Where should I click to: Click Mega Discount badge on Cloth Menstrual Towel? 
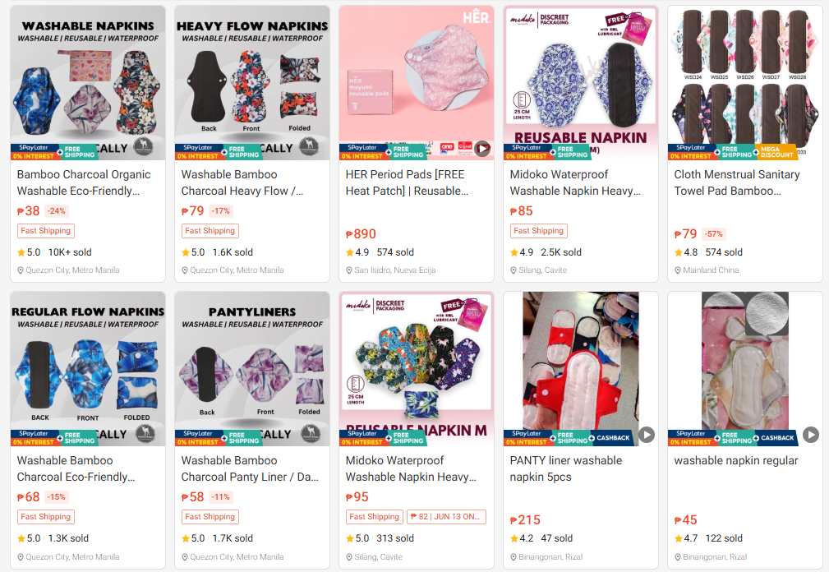click(776, 152)
